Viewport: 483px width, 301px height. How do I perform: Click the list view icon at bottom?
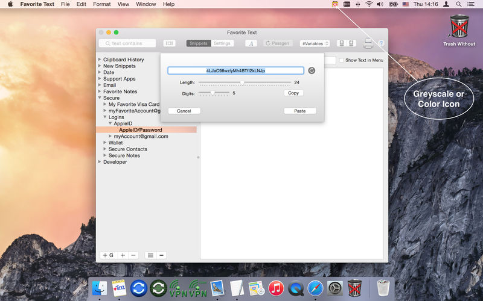pyautogui.click(x=150, y=255)
